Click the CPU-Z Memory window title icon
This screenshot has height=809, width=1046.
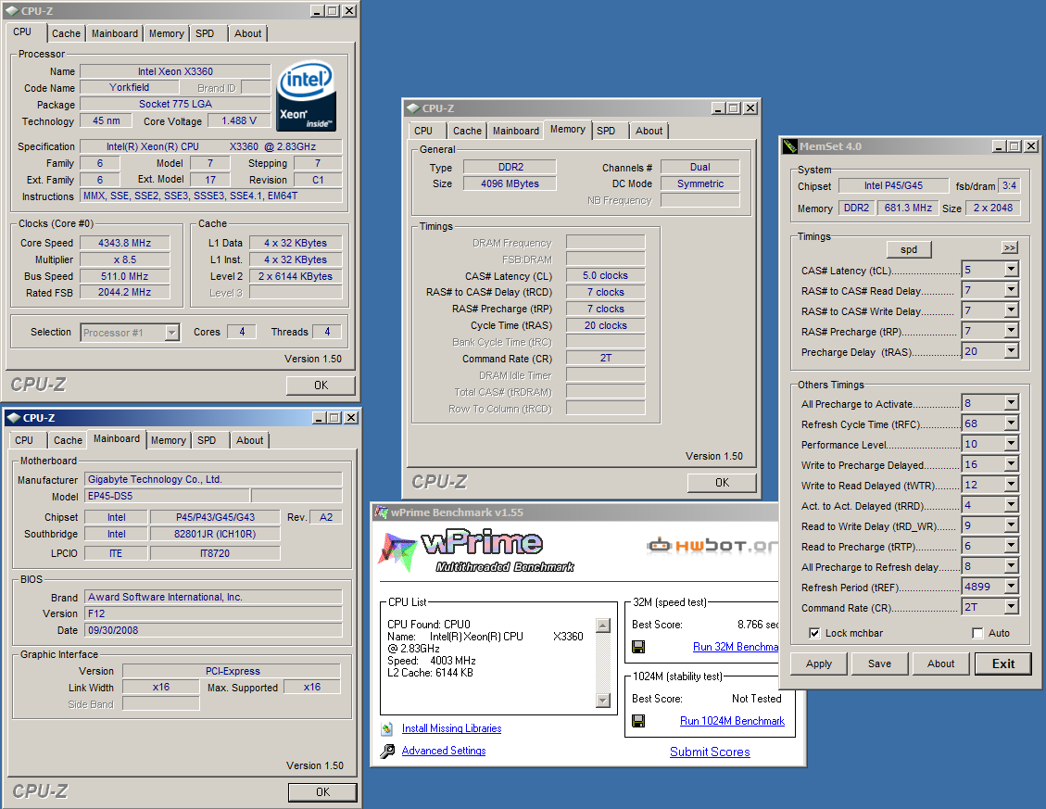413,108
